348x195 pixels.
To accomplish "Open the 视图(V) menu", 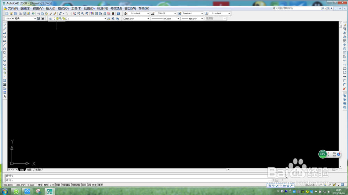I will [x=38, y=8].
